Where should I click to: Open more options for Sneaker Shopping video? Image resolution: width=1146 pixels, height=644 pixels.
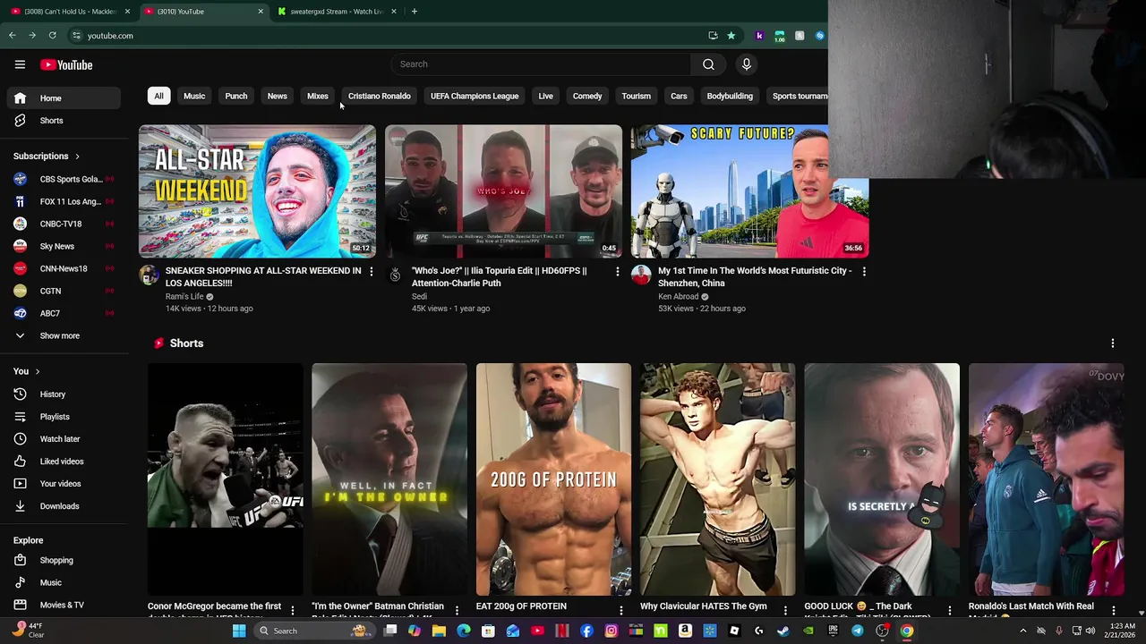click(371, 271)
